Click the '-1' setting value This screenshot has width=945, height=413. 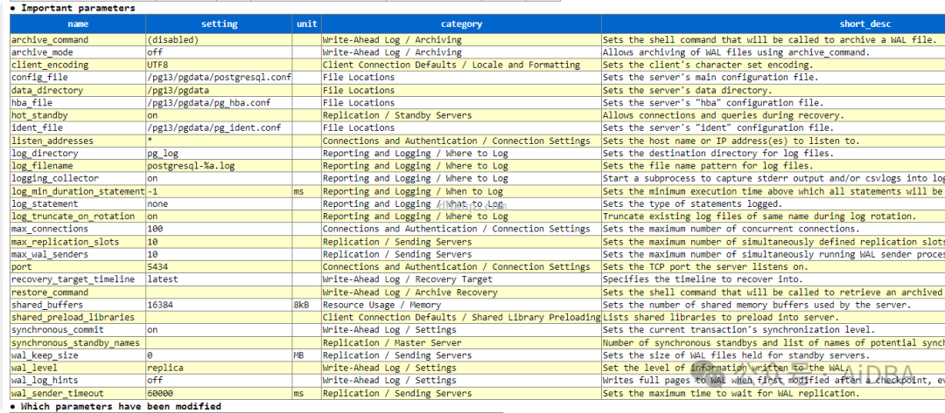tap(152, 191)
